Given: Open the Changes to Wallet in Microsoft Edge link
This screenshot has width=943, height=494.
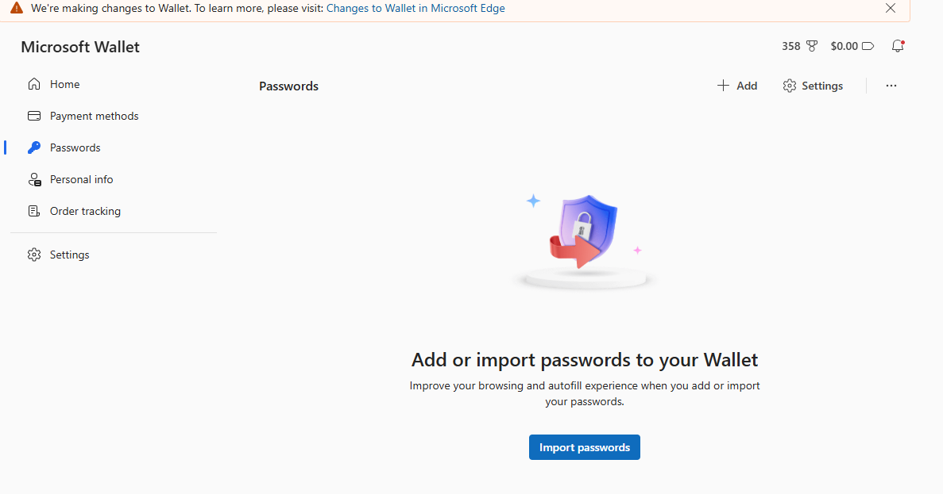Looking at the screenshot, I should click(x=415, y=8).
